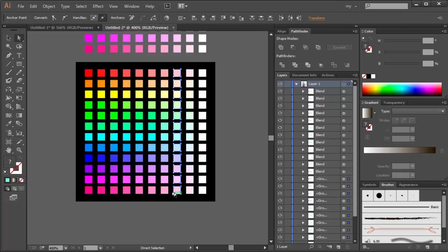
Task: Toggle visibility of the first Blend sublayer
Action: point(280,91)
